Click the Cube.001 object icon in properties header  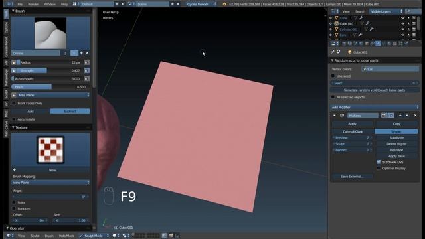point(350,52)
